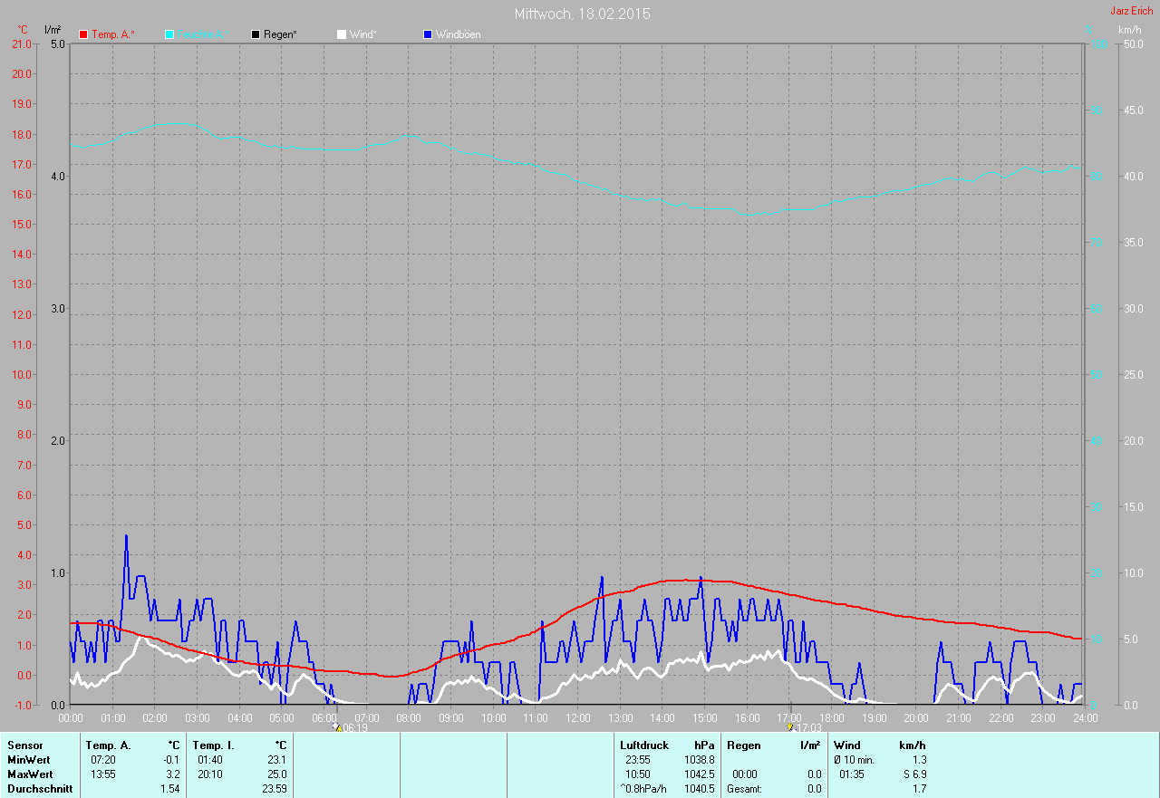Click the chart title Mittwoch, 18.02.2015
Viewport: 1160px width, 798px height.
click(x=582, y=14)
